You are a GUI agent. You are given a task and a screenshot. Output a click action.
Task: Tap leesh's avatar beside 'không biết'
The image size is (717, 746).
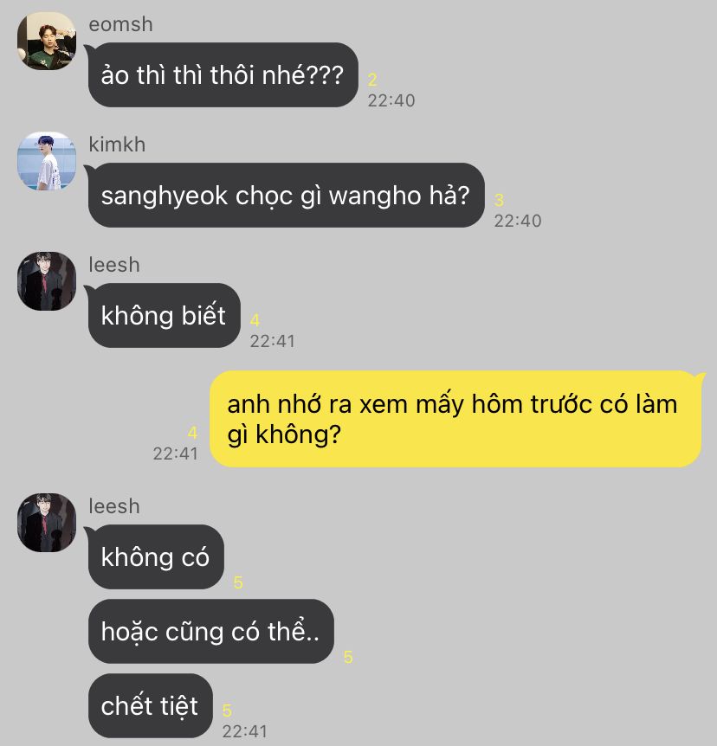point(47,281)
